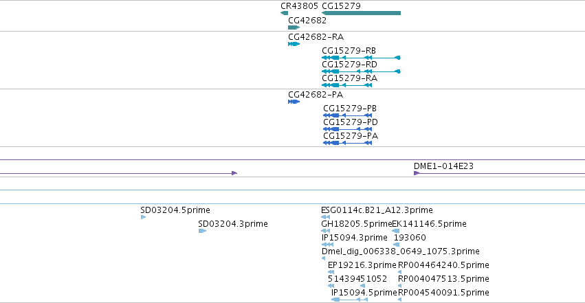Select the RP004540091.5prime label
The width and height of the screenshot is (585, 303).
click(443, 293)
